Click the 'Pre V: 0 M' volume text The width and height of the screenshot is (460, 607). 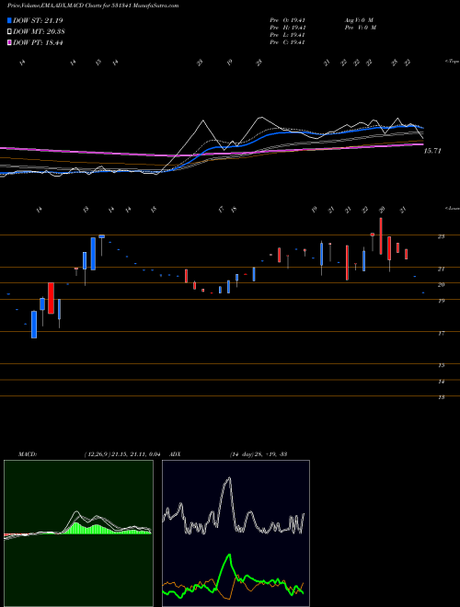(360, 28)
